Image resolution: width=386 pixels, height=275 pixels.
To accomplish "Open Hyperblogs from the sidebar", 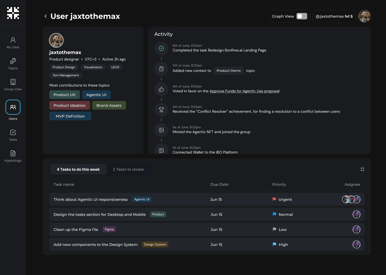I will (13, 156).
